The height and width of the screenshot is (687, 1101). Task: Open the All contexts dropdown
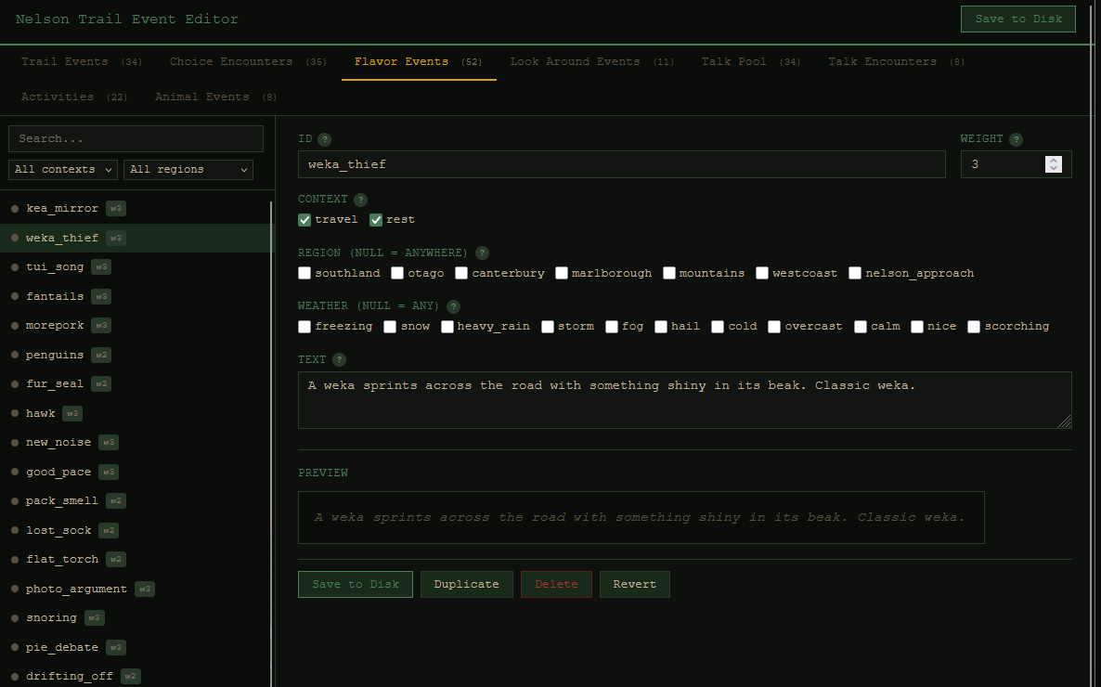pos(63,170)
